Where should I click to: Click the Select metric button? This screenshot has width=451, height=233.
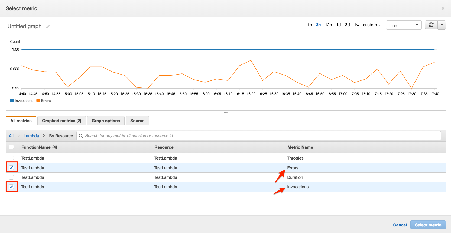pyautogui.click(x=428, y=225)
